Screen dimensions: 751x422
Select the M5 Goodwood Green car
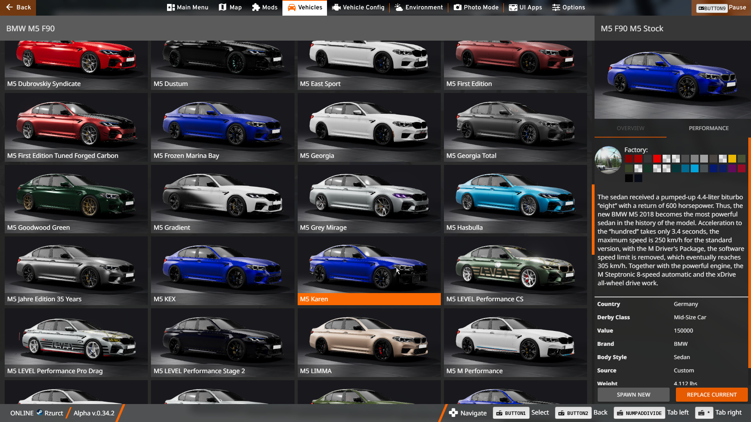click(x=76, y=199)
